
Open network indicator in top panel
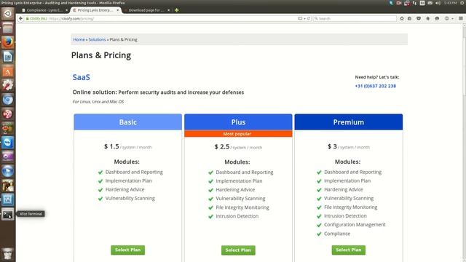point(414,3)
